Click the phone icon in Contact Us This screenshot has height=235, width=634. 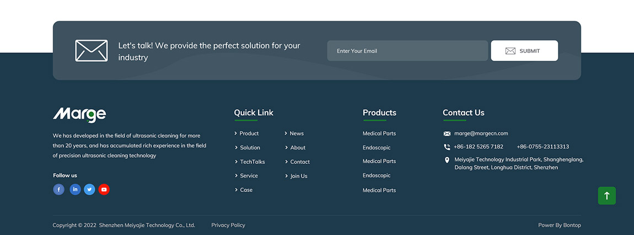pos(447,147)
